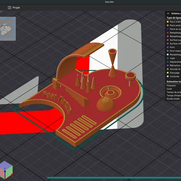181x181 pixels.
Task: Select the Temps de préparation row
Action: coord(173,92)
